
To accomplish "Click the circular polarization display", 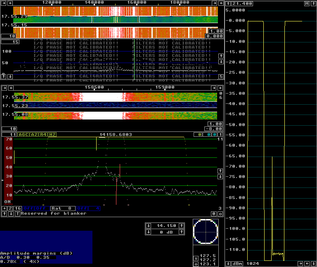I will click(206, 232).
